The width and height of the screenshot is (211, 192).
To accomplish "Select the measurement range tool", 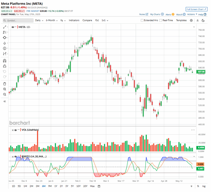I will (x=5, y=53).
